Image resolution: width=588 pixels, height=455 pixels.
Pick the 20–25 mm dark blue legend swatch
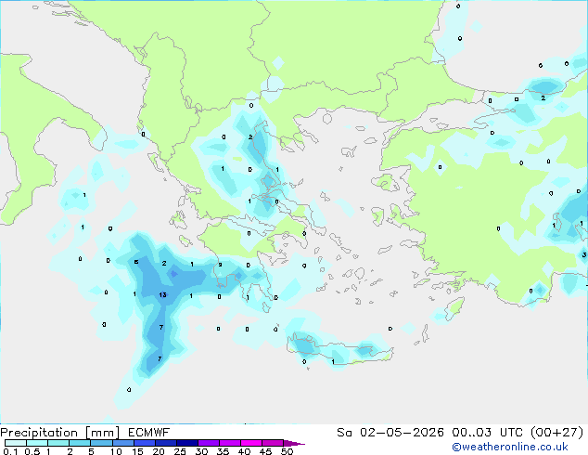point(166,443)
